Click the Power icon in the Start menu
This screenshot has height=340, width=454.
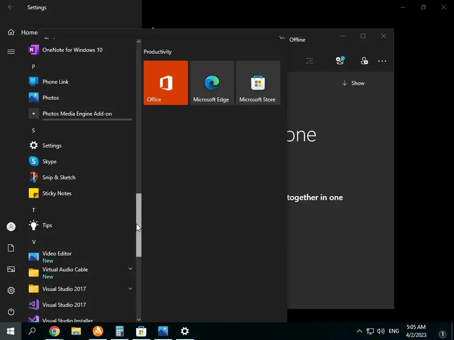(x=11, y=312)
